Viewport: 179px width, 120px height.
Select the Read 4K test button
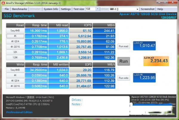15,36
